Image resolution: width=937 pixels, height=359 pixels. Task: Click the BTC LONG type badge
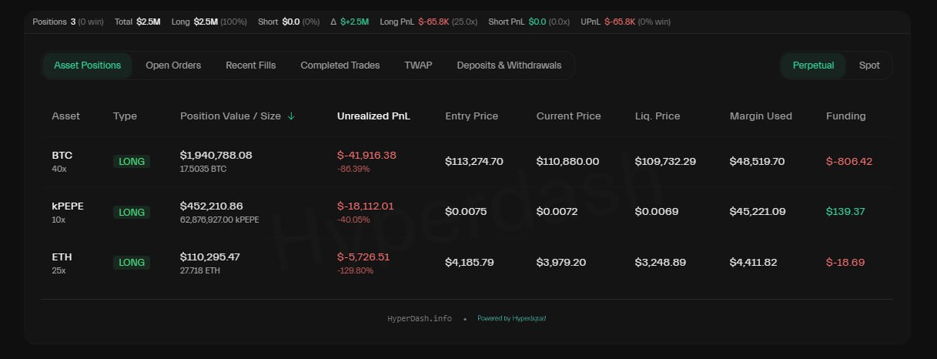(132, 162)
